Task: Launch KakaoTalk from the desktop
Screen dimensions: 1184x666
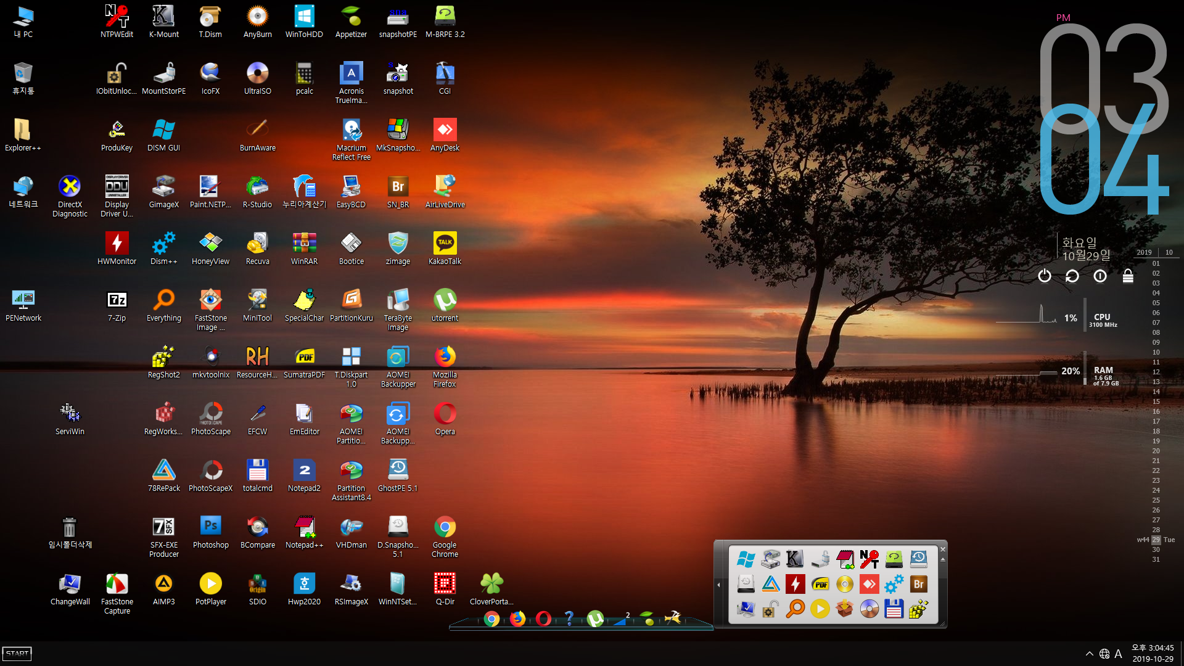Action: tap(445, 249)
